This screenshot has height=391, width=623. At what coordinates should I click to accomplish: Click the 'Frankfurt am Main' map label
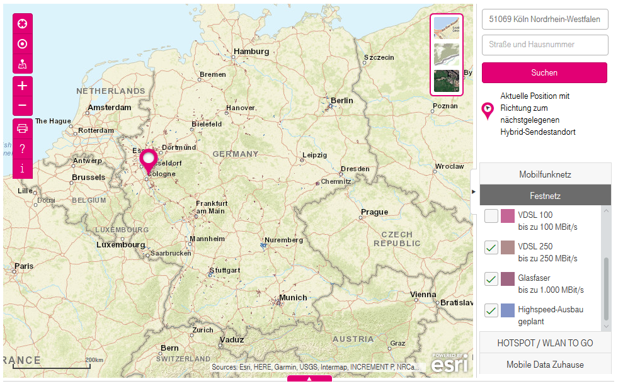(x=212, y=207)
